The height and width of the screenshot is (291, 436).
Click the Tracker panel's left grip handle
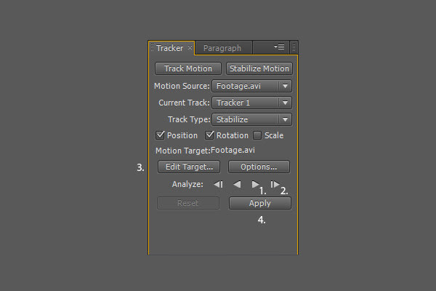[152, 47]
